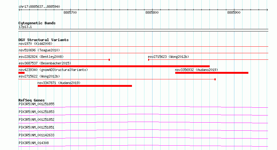Click the left arrow of the ruler
277x150 pixels.
20,10
